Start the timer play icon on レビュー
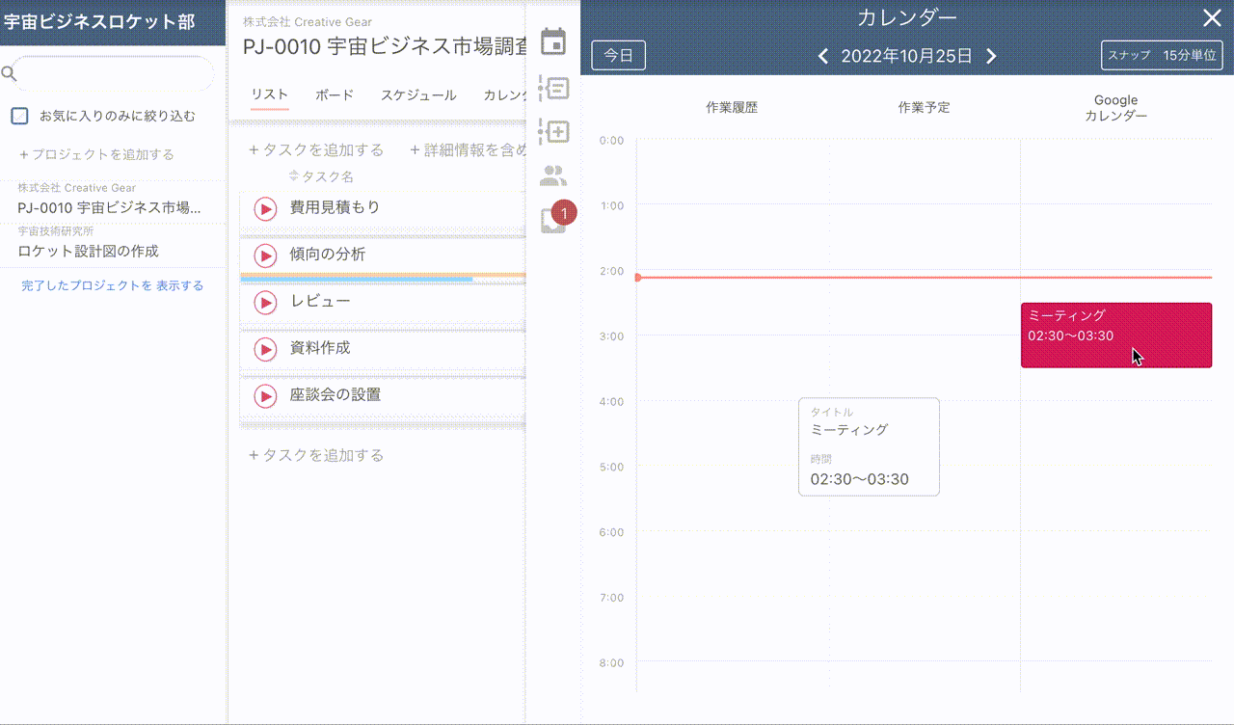 pos(264,302)
